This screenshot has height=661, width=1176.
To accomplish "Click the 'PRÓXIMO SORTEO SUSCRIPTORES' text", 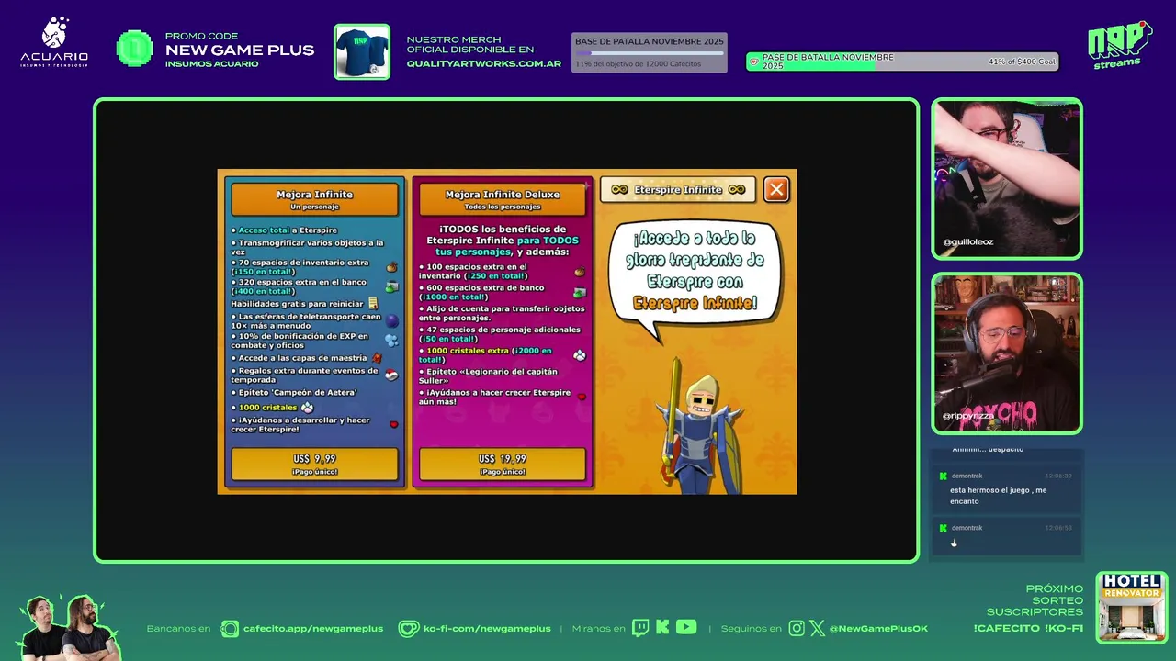I will (x=1035, y=600).
